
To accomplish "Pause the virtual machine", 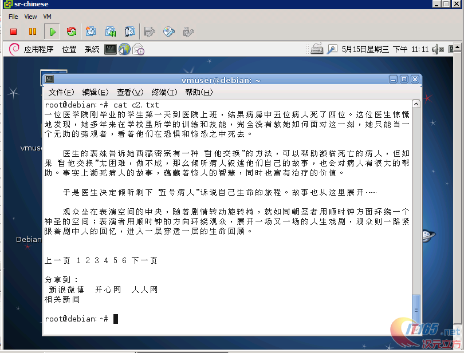I will coord(33,31).
